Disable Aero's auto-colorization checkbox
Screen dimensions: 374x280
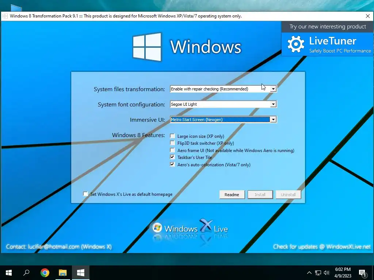172,164
